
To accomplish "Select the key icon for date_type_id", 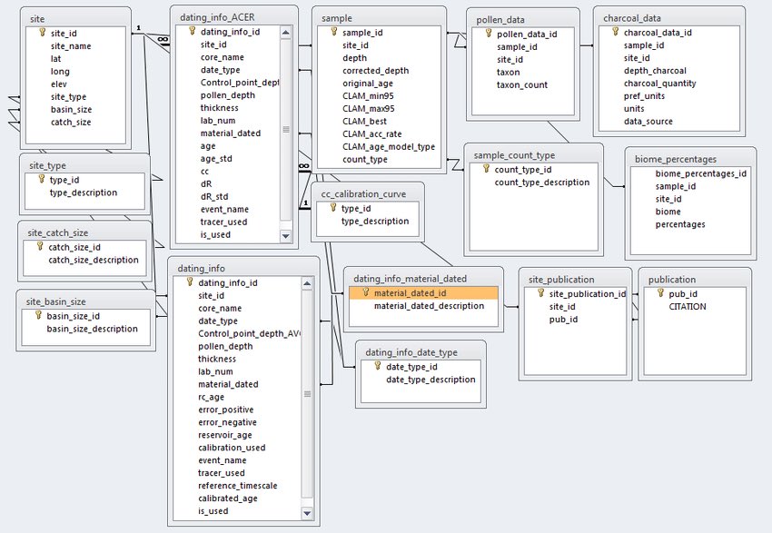I will 376,367.
